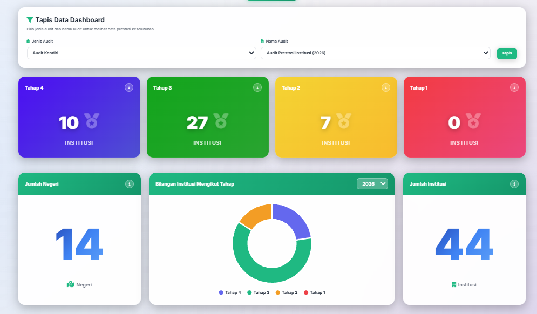Open the Tahap 4 info icon

pos(129,87)
